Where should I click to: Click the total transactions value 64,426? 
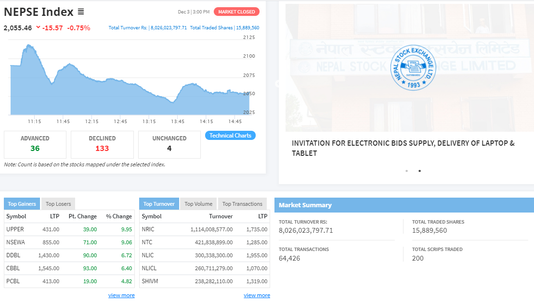click(289, 258)
